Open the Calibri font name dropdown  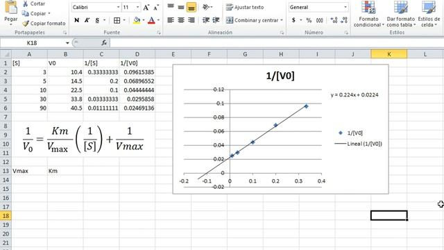point(119,8)
